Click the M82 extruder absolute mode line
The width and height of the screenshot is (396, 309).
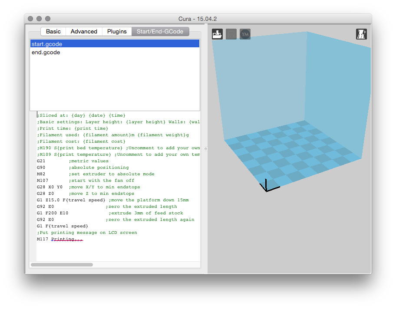point(96,174)
